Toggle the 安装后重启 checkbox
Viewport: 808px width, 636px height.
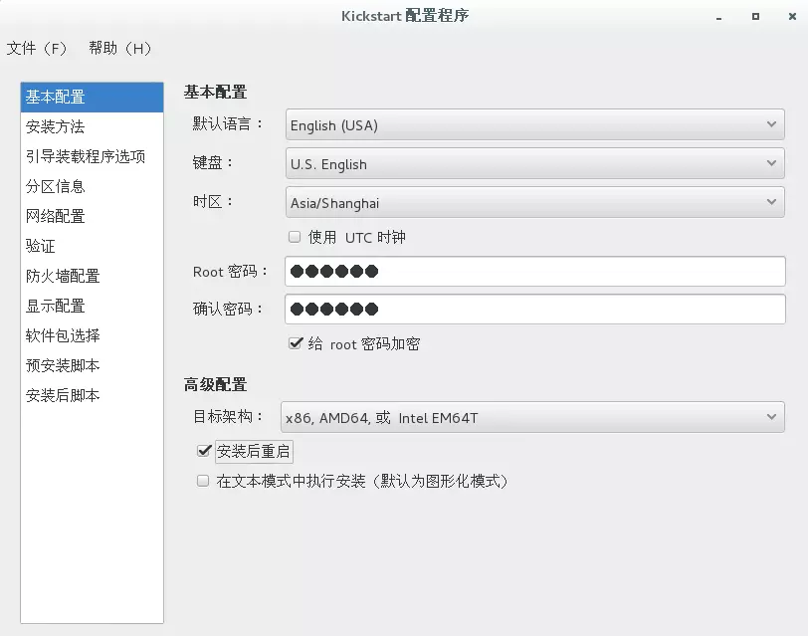(204, 451)
